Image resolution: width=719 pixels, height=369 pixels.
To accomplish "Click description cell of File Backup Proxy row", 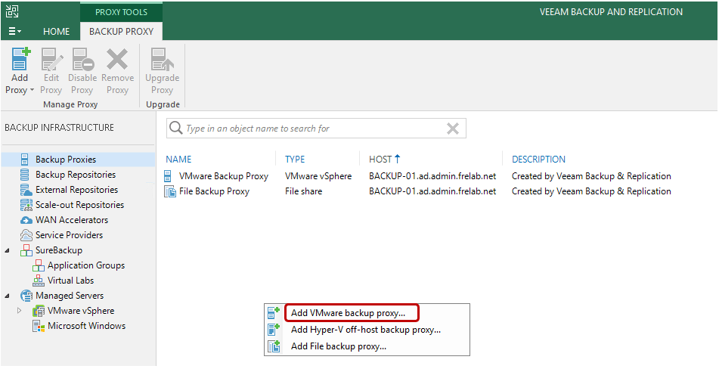I will tap(591, 191).
